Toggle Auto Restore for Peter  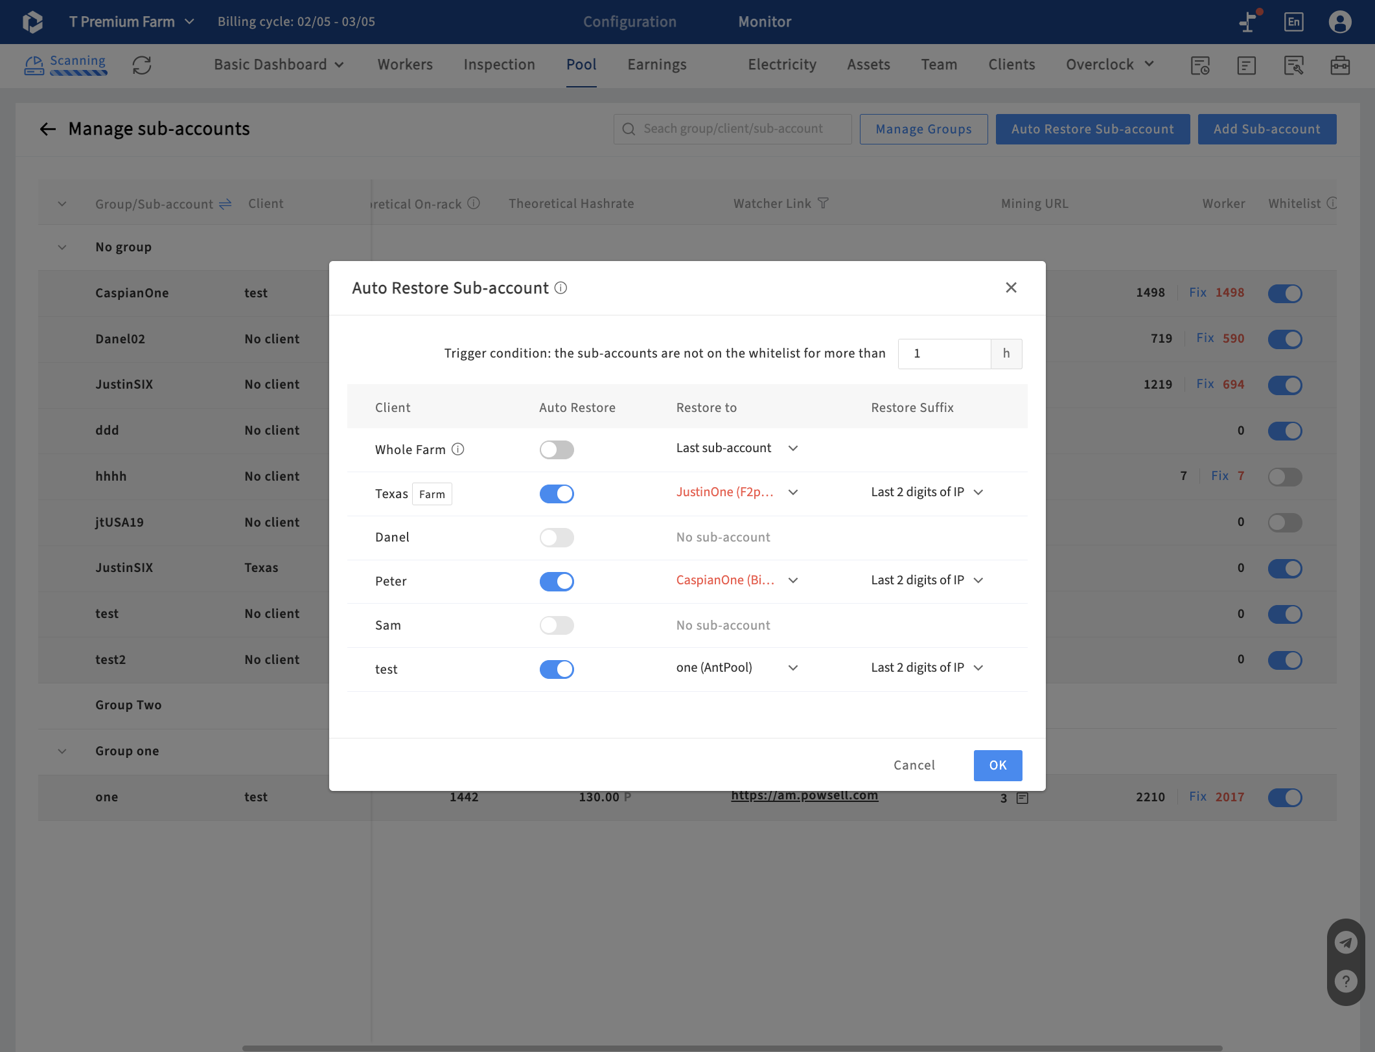click(x=557, y=582)
